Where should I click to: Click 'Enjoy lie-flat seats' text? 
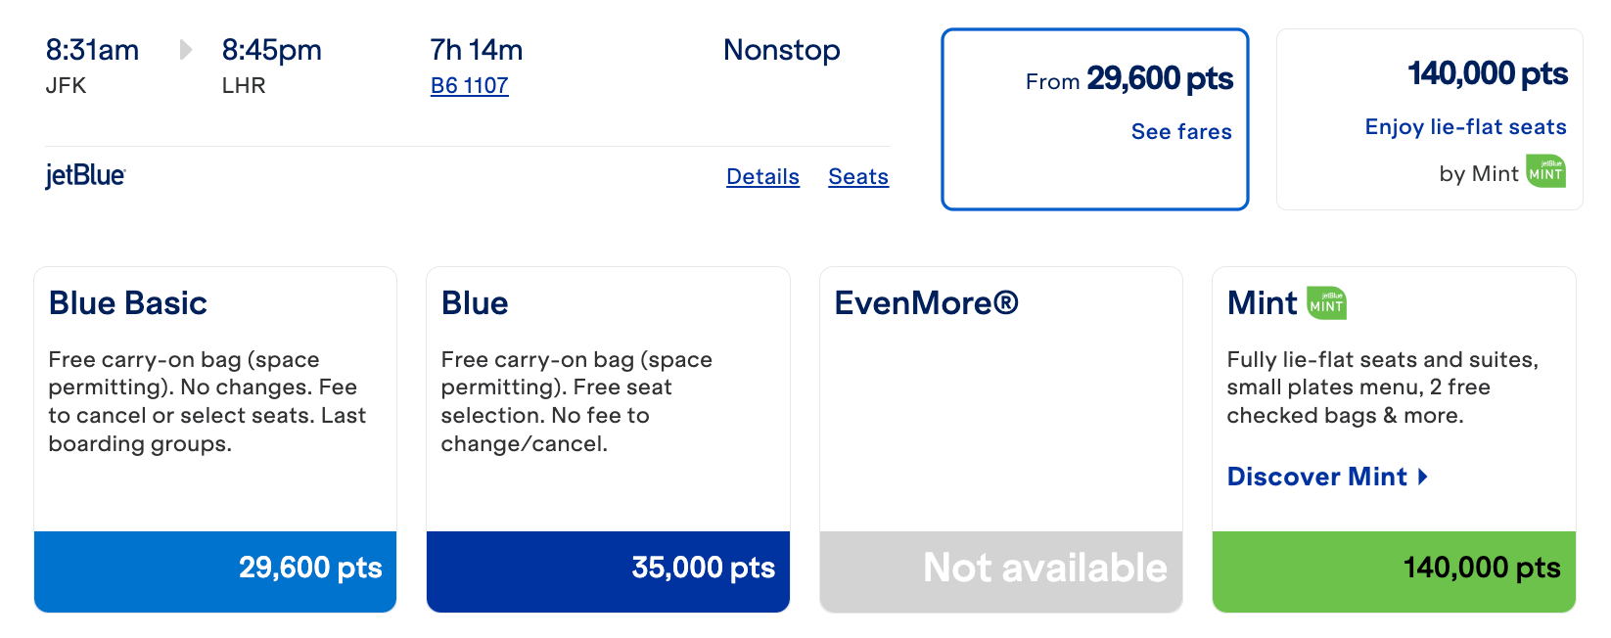point(1465,127)
